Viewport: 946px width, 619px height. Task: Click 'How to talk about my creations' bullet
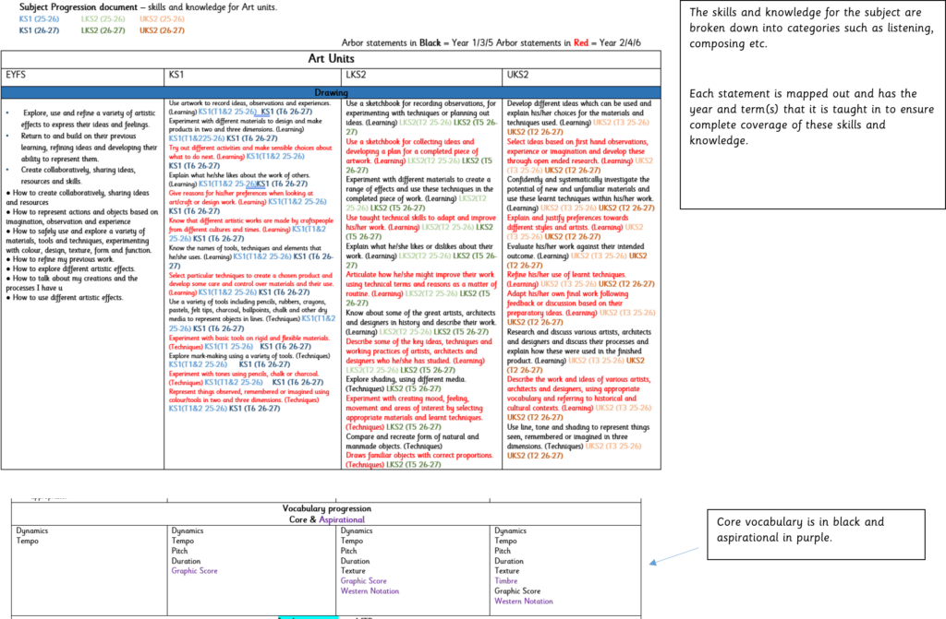[72, 283]
